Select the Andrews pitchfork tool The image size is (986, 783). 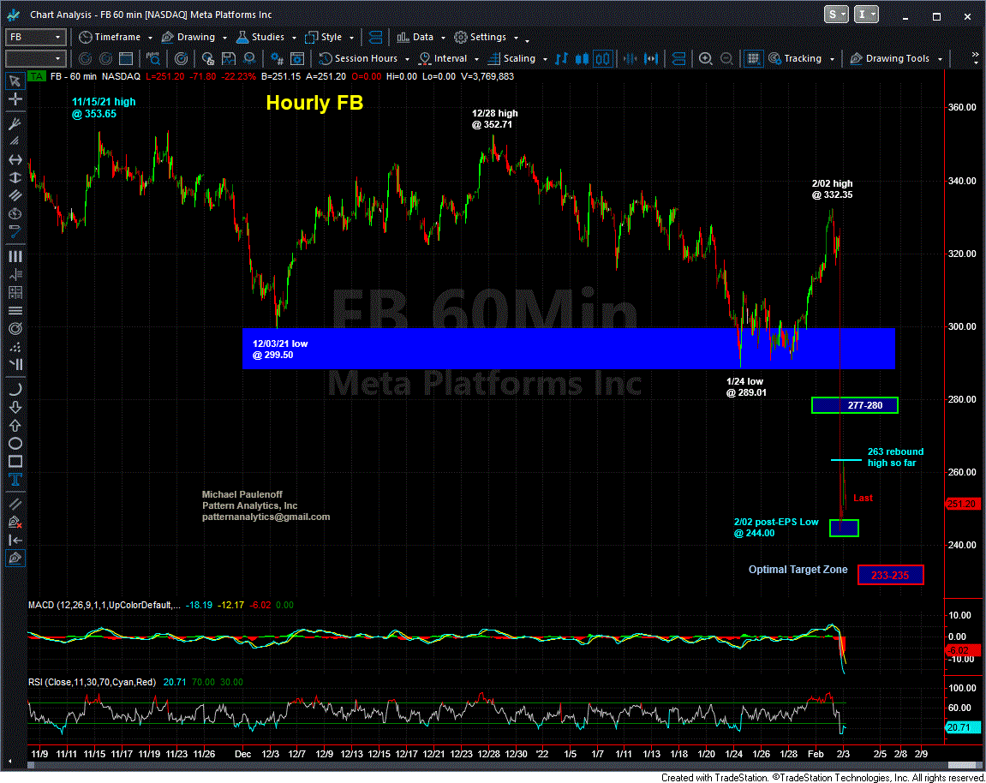pyautogui.click(x=15, y=123)
